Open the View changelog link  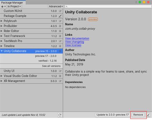click(x=74, y=42)
